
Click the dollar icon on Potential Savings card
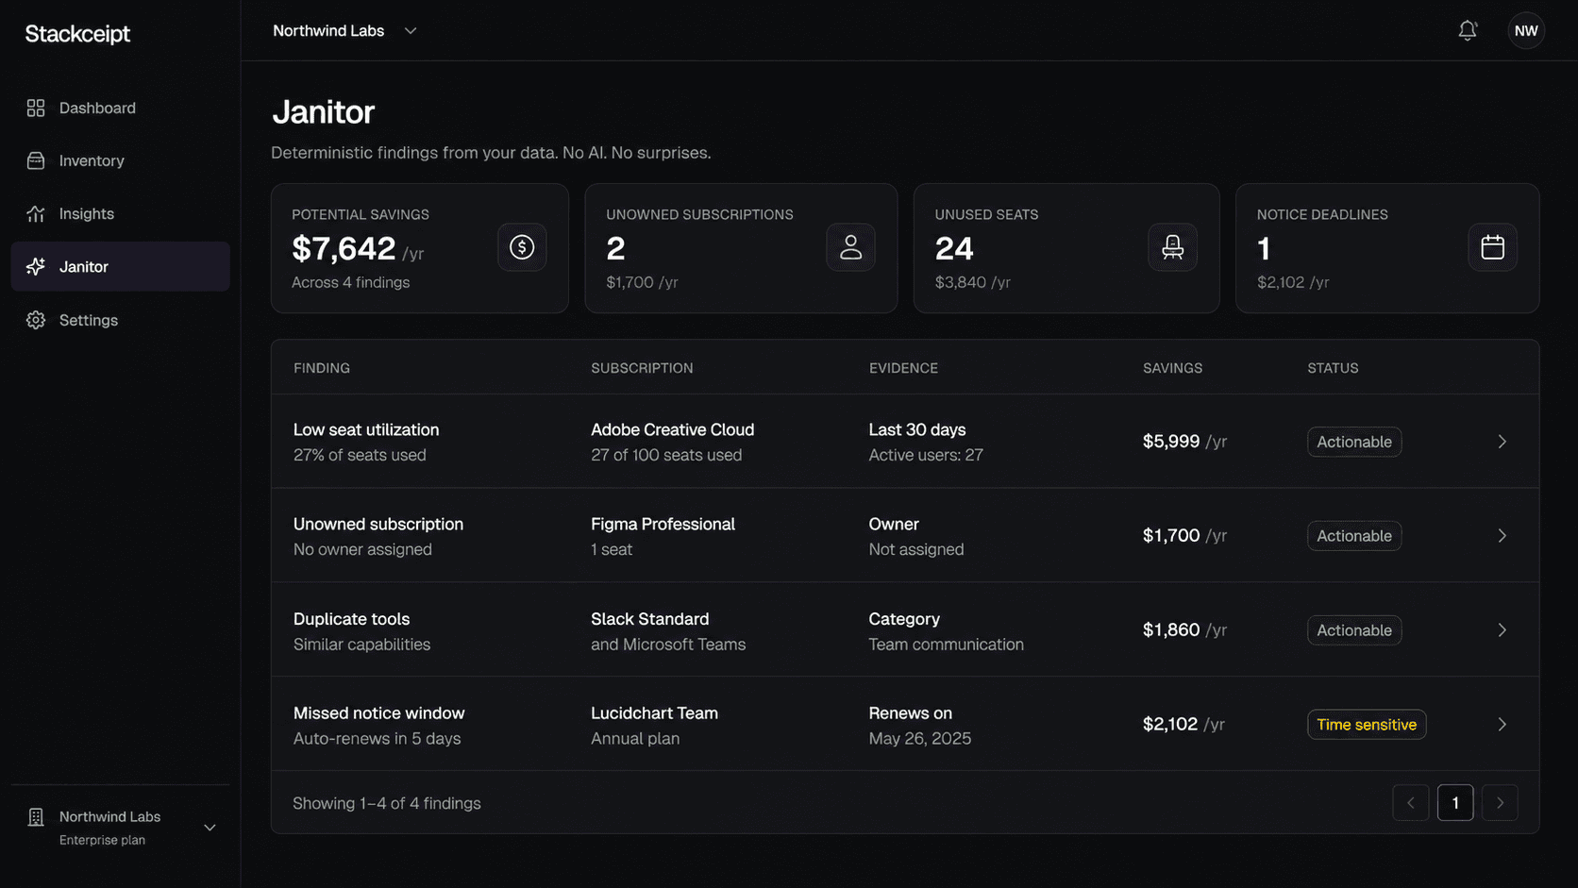522,247
